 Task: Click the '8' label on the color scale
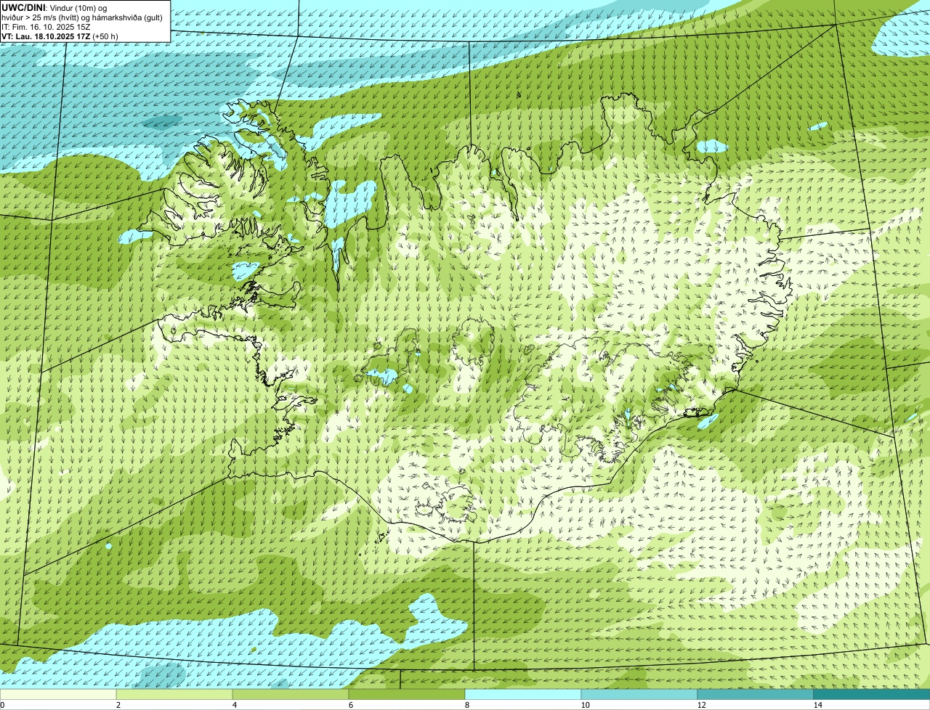[466, 705]
